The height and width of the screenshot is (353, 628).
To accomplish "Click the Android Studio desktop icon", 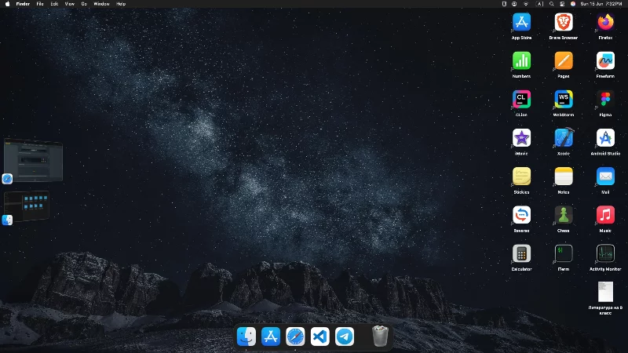I will tap(605, 138).
